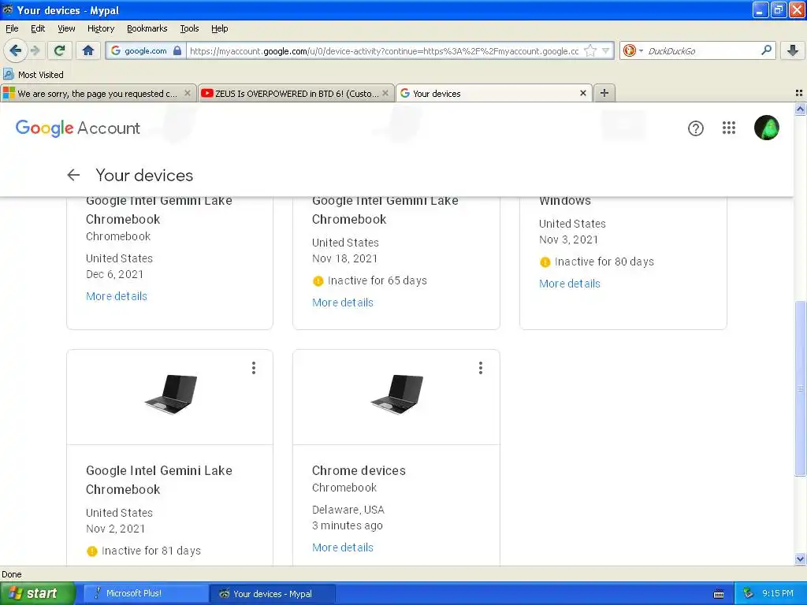
Task: Open the History menu
Action: pos(100,28)
